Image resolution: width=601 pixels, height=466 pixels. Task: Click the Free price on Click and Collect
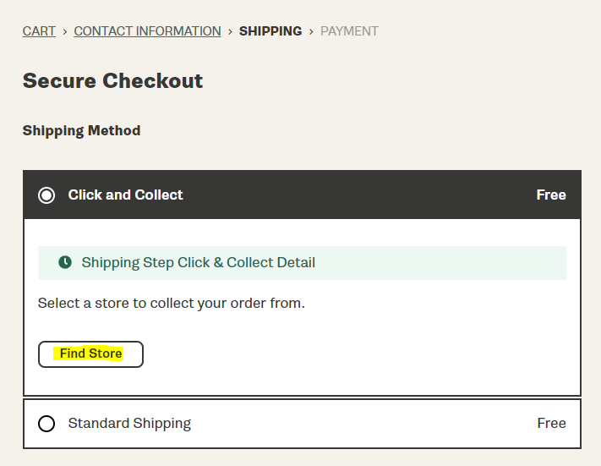[x=551, y=195]
